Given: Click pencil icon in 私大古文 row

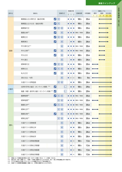Looking at the screenshot, I should [x=55, y=73].
